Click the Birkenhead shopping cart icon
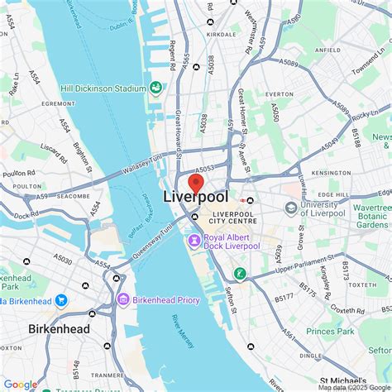 pyautogui.click(x=61, y=301)
